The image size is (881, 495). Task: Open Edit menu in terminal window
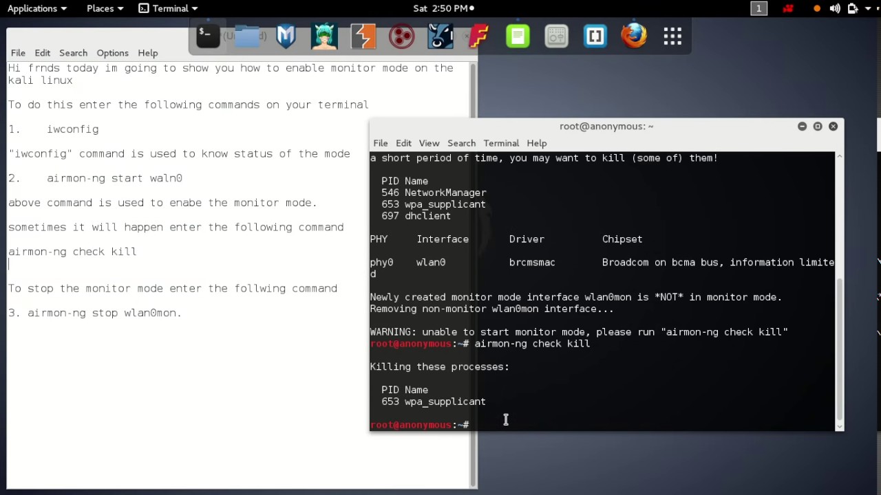(403, 143)
